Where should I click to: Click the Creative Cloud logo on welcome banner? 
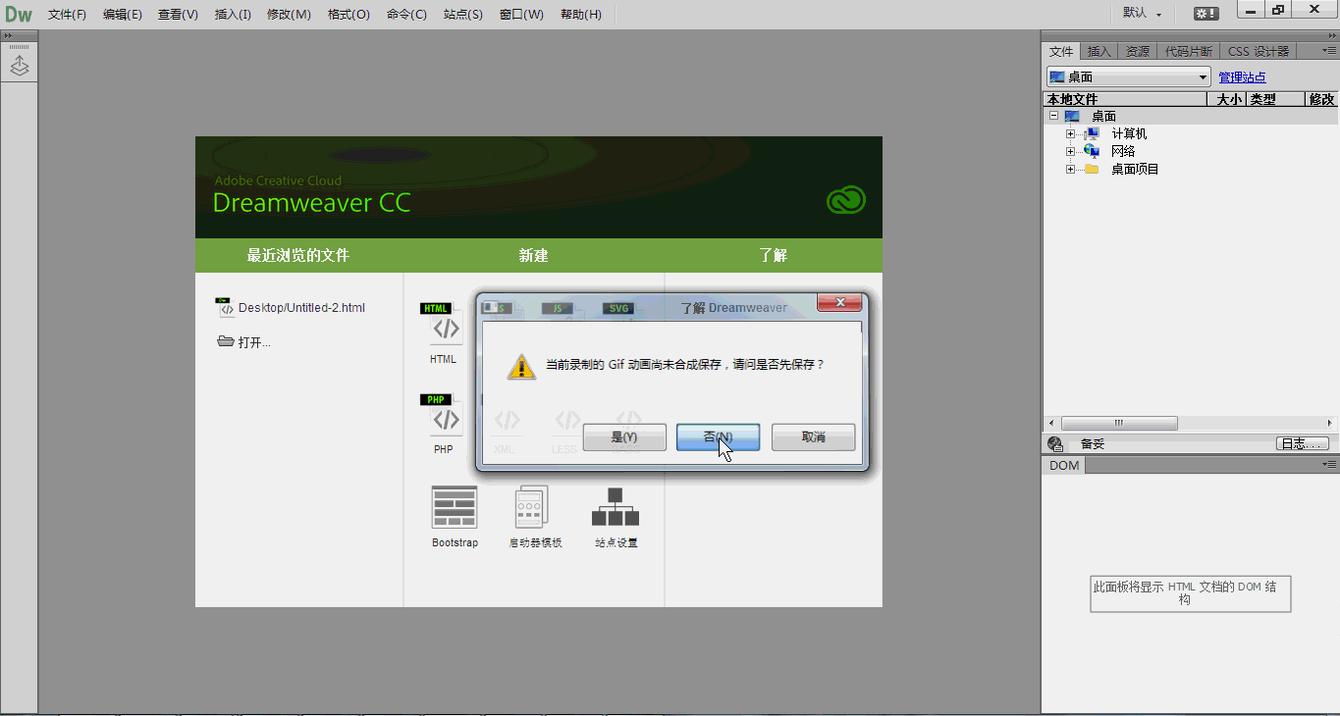pyautogui.click(x=846, y=200)
